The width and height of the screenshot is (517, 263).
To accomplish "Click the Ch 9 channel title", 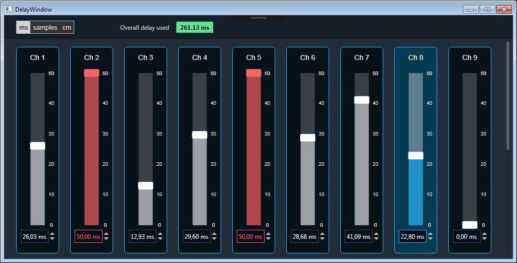I will [470, 57].
